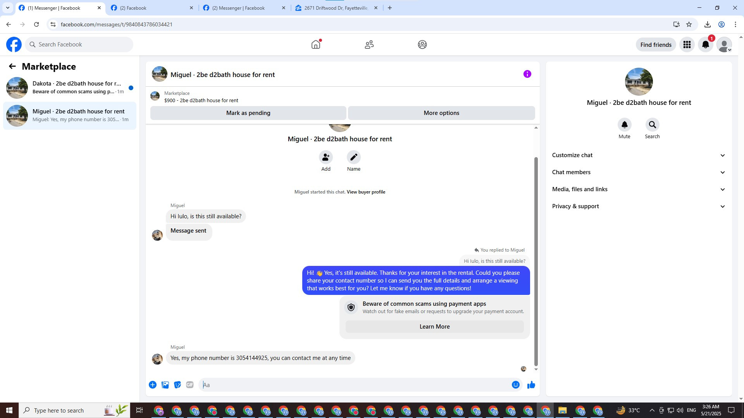Viewport: 744px width, 418px height.
Task: Switch to 2671 Driftwood Dr tab
Action: click(336, 8)
